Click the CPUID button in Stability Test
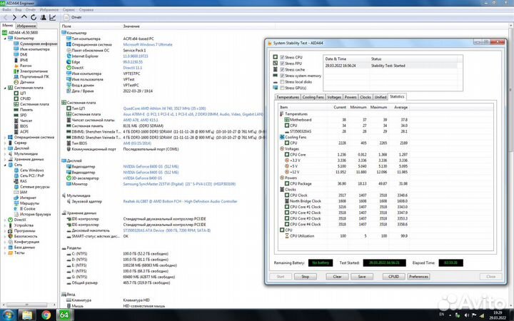Screen dimensions: 514x321 pyautogui.click(x=393, y=277)
